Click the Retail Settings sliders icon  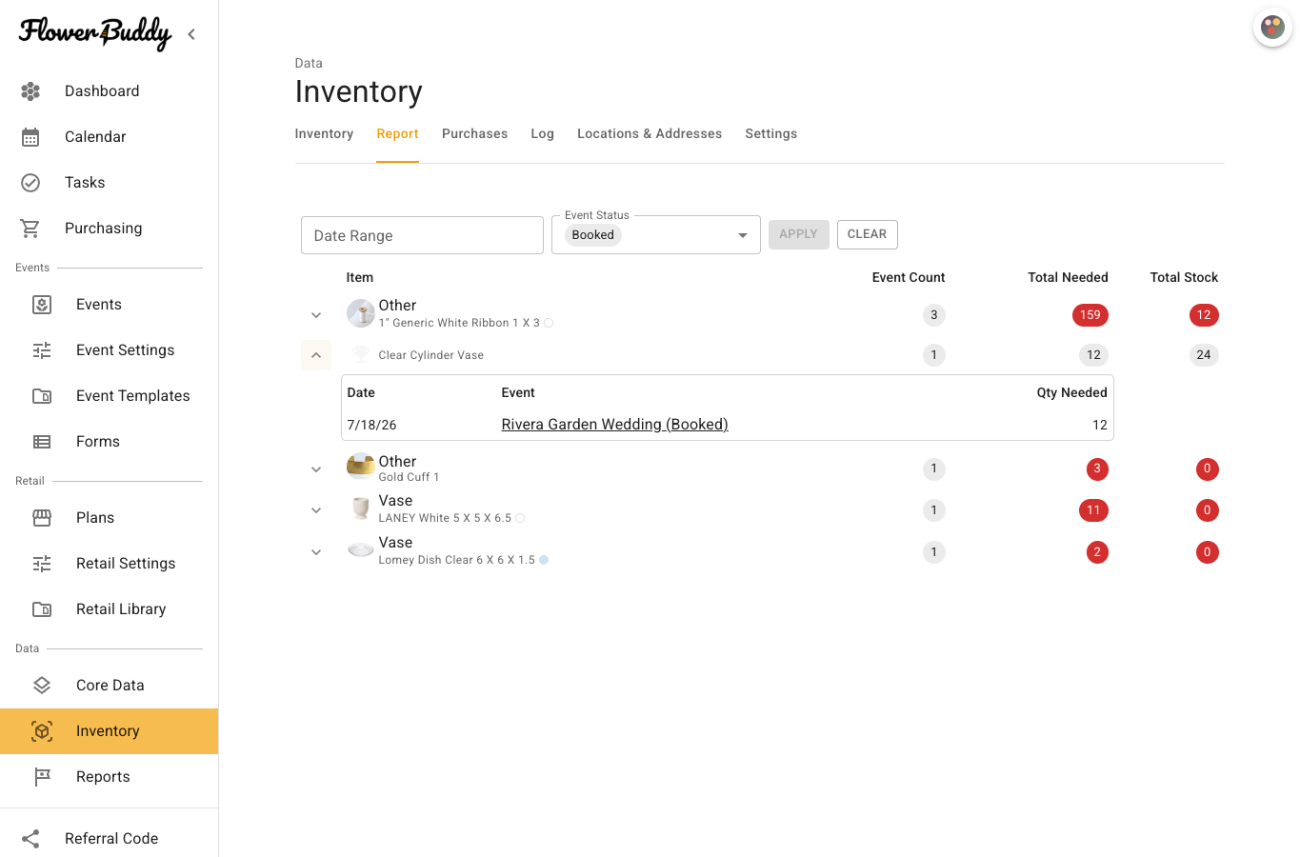[42, 564]
